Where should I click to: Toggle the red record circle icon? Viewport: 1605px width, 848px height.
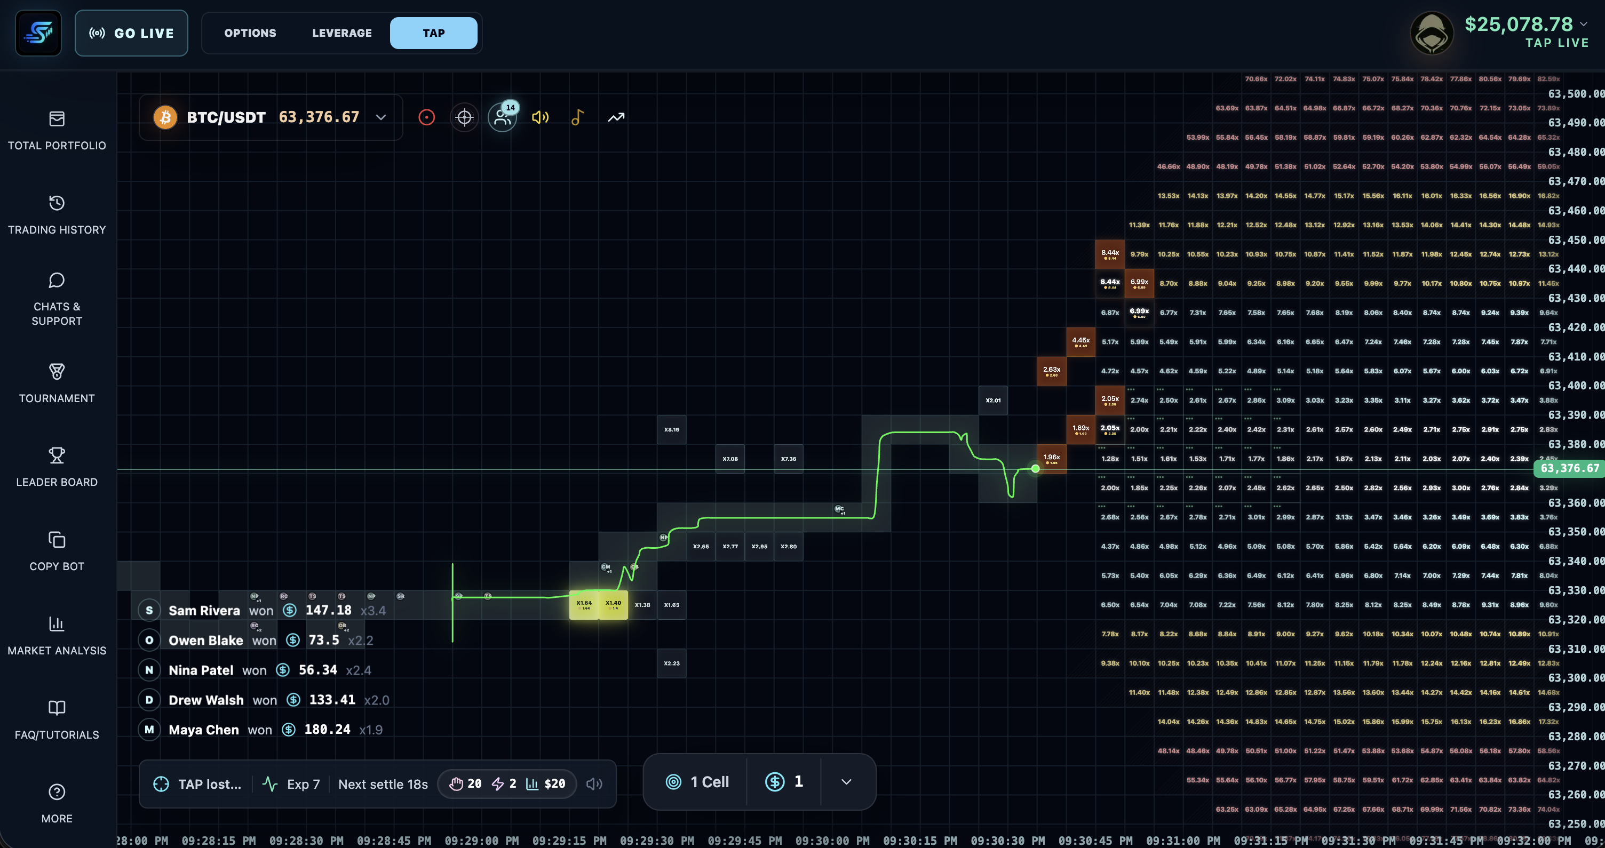point(427,117)
